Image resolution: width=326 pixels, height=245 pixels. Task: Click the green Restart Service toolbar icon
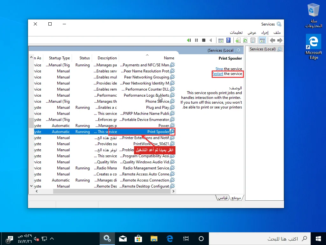click(189, 40)
